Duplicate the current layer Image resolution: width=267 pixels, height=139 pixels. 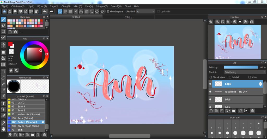coord(240,111)
